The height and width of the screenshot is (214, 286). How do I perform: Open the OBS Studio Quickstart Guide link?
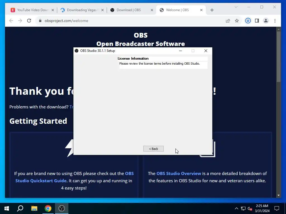point(75,177)
